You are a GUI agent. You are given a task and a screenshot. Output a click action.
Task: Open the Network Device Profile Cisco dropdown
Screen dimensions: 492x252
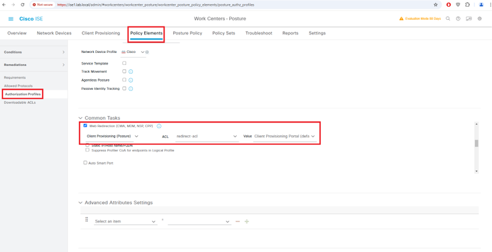(133, 52)
